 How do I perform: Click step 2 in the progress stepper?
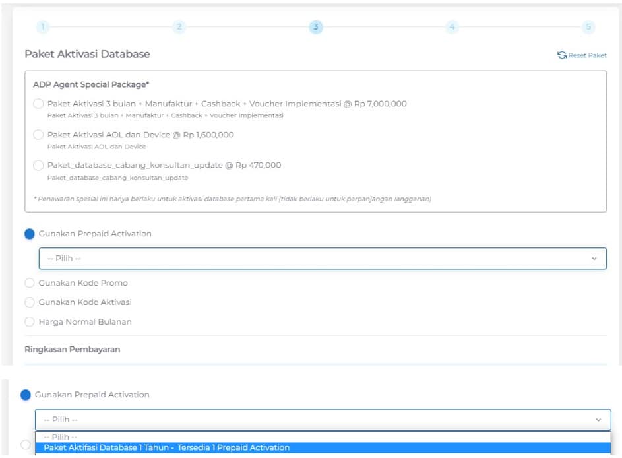click(x=179, y=26)
